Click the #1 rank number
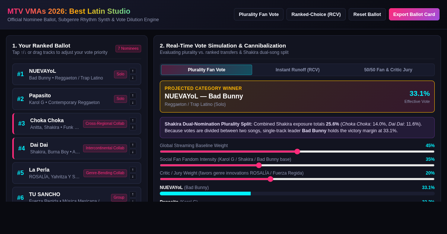The height and width of the screenshot is (234, 447). coord(20,74)
